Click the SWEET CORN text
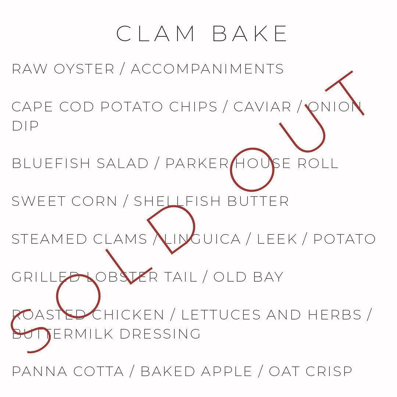 (x=64, y=201)
